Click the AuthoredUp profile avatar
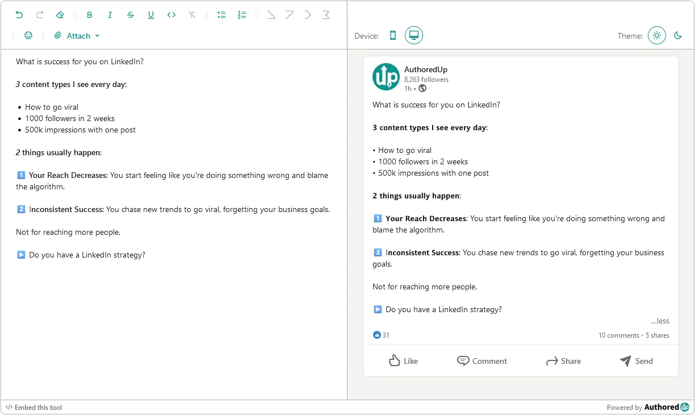Viewport: 695px width, 415px height. [x=386, y=77]
